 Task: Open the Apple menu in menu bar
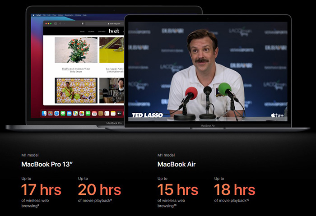(x=33, y=15)
